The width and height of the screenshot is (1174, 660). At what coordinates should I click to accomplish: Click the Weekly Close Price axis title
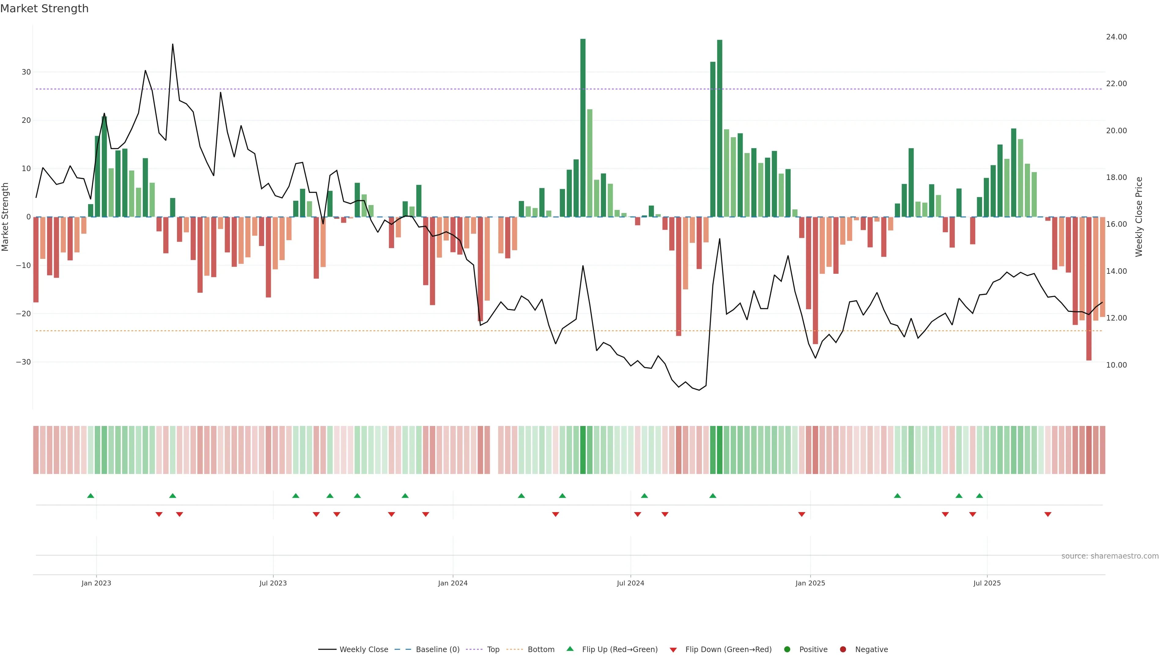(x=1139, y=217)
